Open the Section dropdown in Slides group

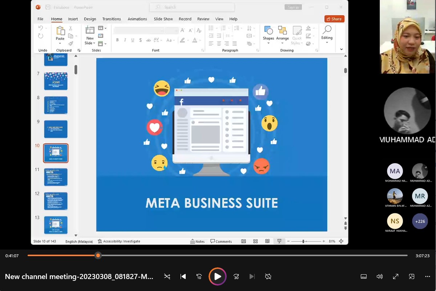click(102, 44)
